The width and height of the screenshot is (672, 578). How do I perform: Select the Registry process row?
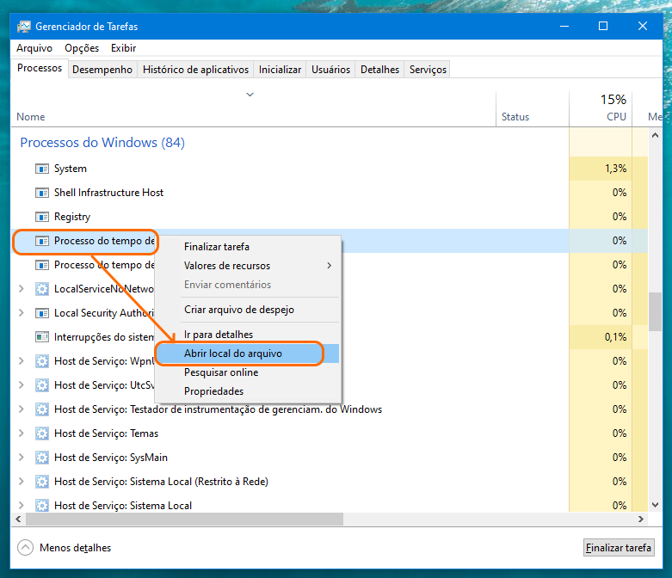330,217
